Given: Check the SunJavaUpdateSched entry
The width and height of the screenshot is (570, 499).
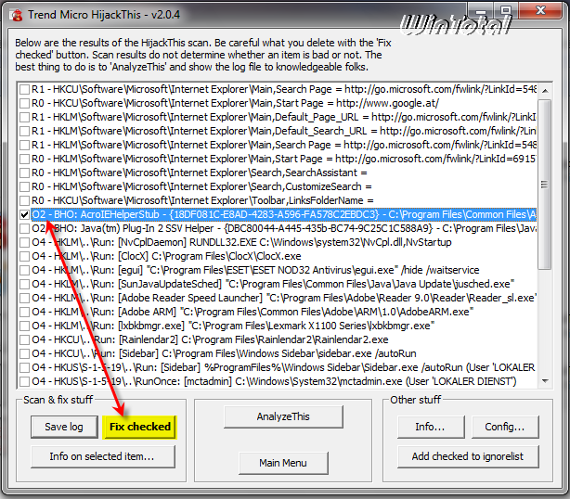Looking at the screenshot, I should [24, 284].
